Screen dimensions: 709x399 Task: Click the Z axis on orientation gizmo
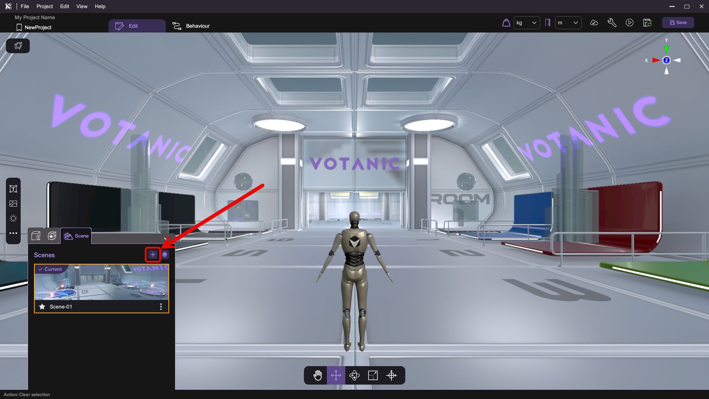tap(667, 60)
